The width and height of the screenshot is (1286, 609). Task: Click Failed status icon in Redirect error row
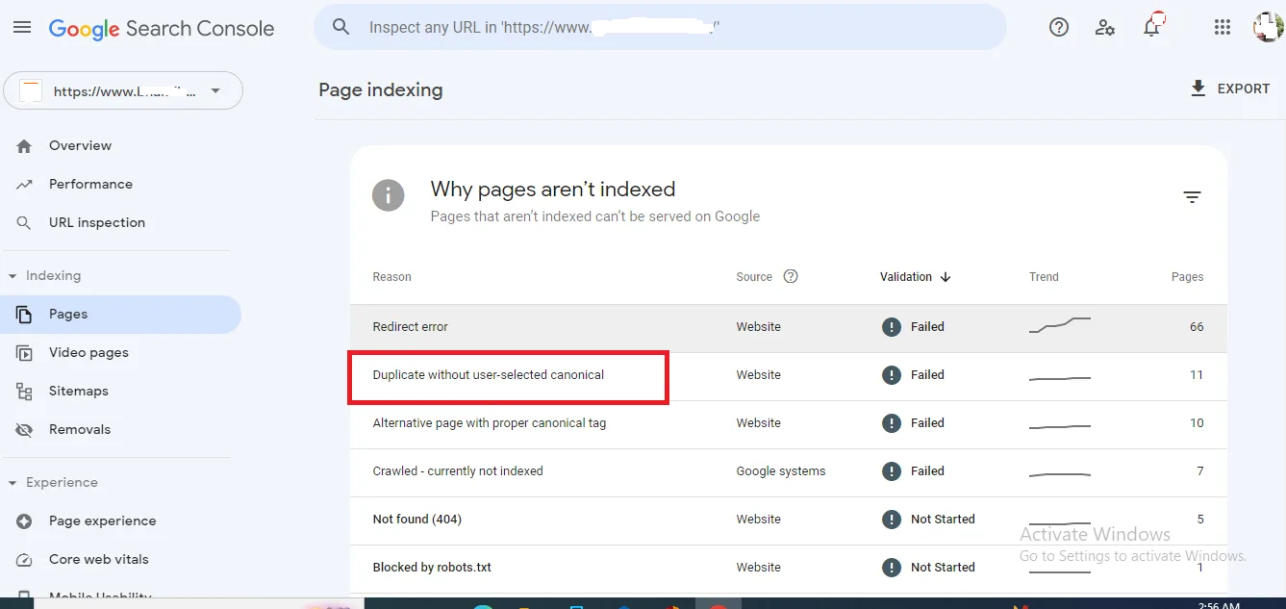point(892,327)
